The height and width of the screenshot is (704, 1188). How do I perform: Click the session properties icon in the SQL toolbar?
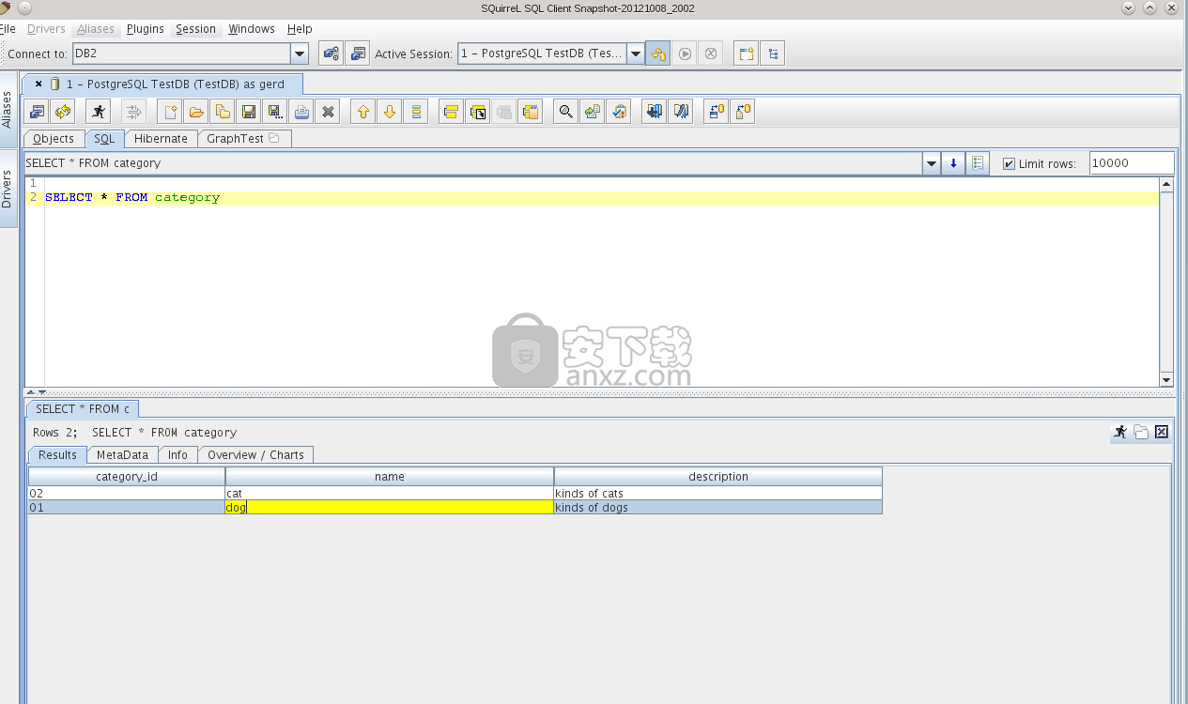[x=37, y=112]
